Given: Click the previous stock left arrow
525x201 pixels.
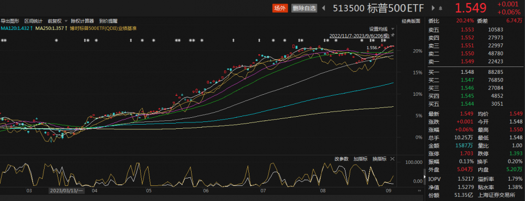Looking at the screenshot, I should 323,8.
